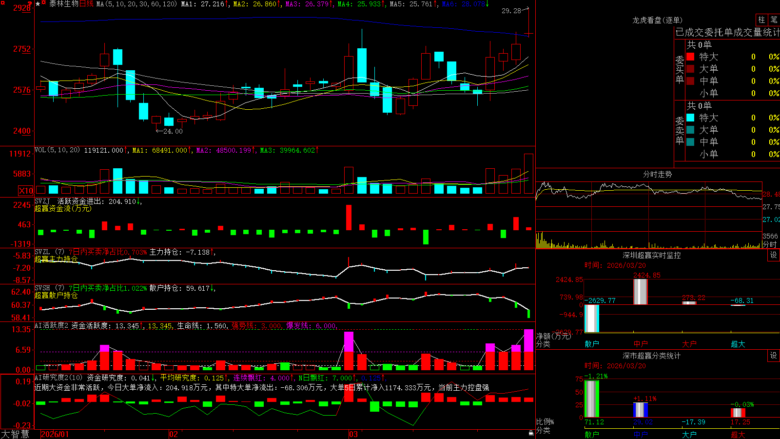Click the AI研究度2(10) indicator label
Viewport: 780px width, 439px height.
pos(58,378)
